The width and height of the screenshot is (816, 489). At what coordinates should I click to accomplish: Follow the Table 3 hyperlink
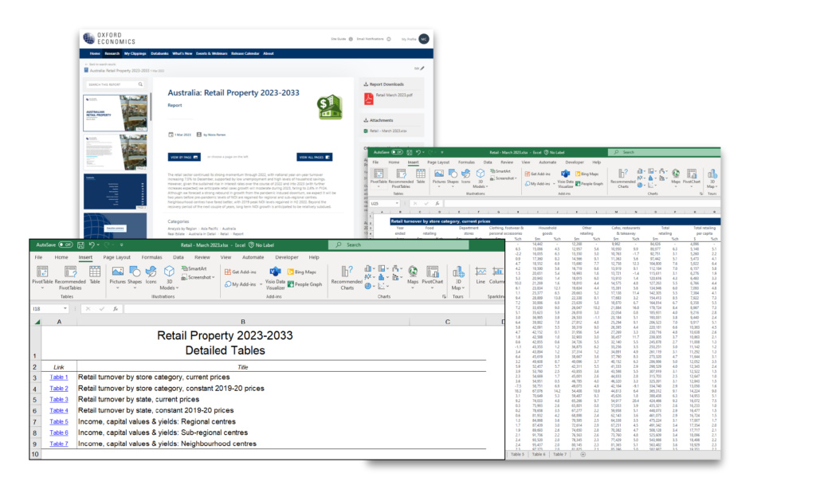click(58, 399)
